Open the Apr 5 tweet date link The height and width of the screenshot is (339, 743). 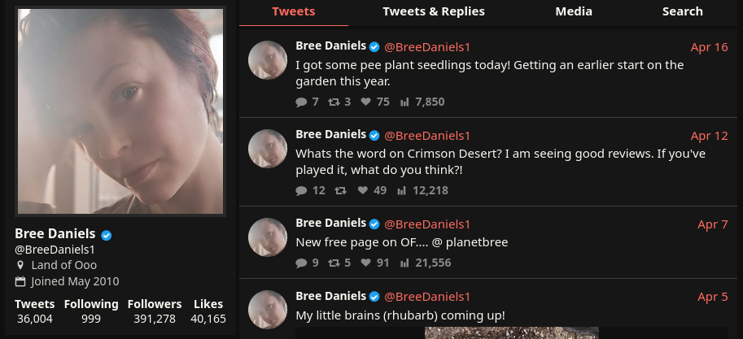[x=712, y=297]
